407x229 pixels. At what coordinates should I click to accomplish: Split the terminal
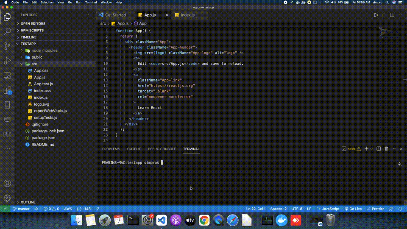(379, 149)
